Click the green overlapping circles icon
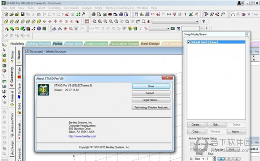 [12, 29]
